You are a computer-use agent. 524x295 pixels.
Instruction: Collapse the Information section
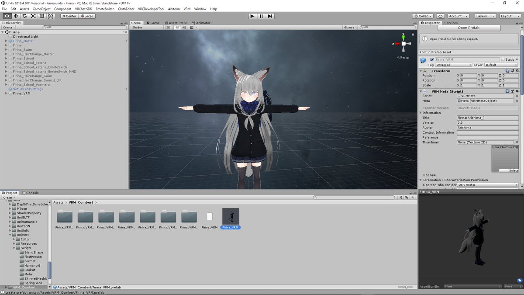coord(421,113)
